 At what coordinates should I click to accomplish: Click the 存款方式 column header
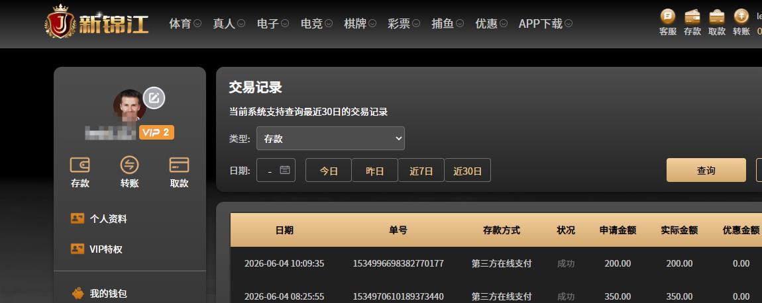coord(502,230)
